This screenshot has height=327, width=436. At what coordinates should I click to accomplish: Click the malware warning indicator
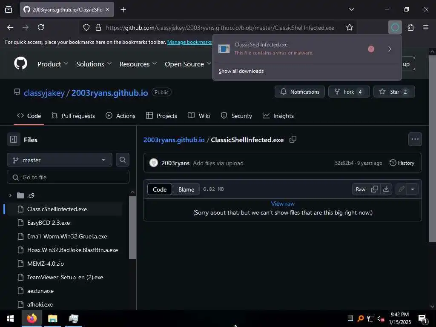[x=371, y=49]
